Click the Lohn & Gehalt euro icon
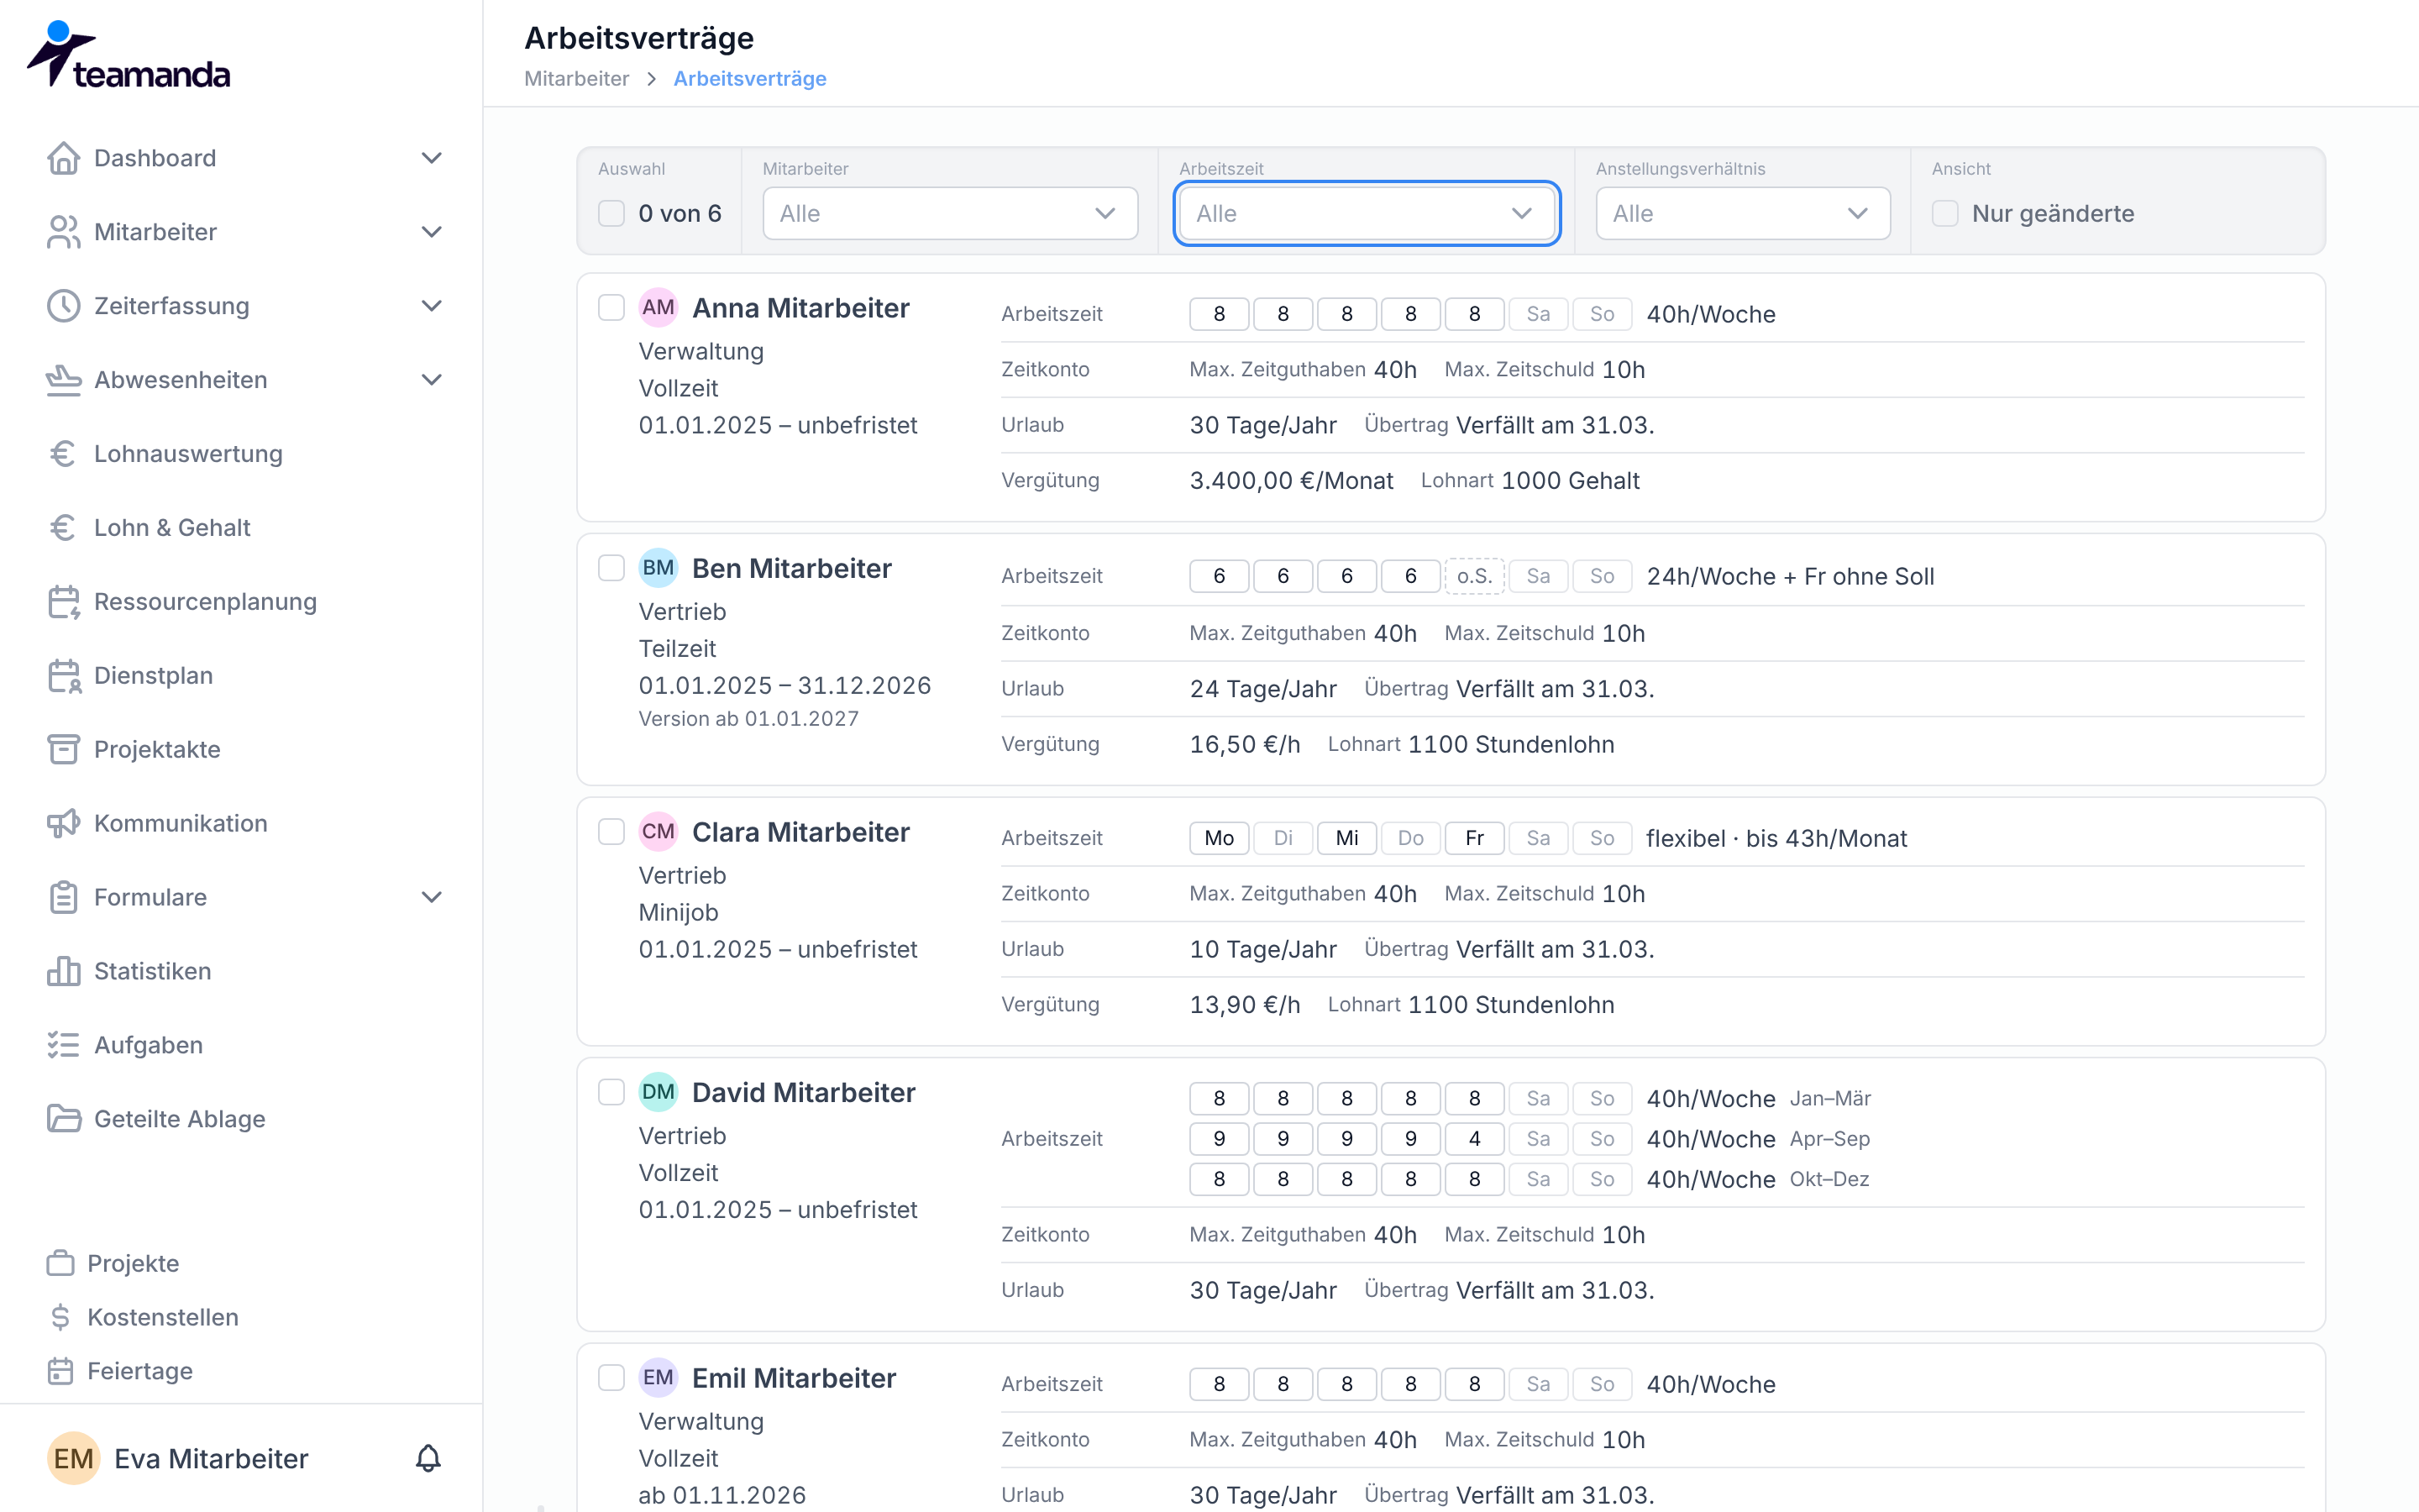 [64, 528]
